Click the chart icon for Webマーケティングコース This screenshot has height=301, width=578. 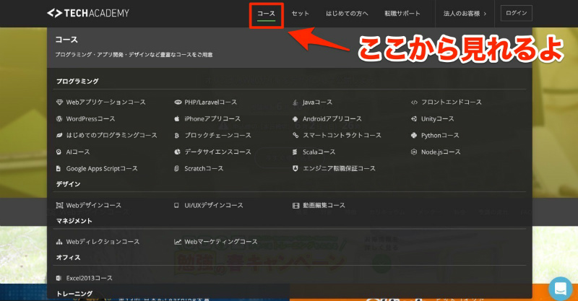point(178,242)
